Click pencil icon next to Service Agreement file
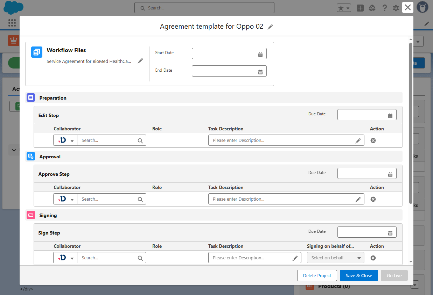Viewport: 433px width, 295px height. click(x=140, y=61)
